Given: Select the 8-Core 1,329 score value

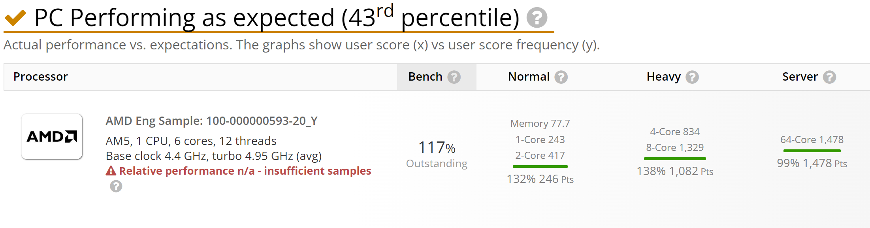Looking at the screenshot, I should click(x=674, y=147).
